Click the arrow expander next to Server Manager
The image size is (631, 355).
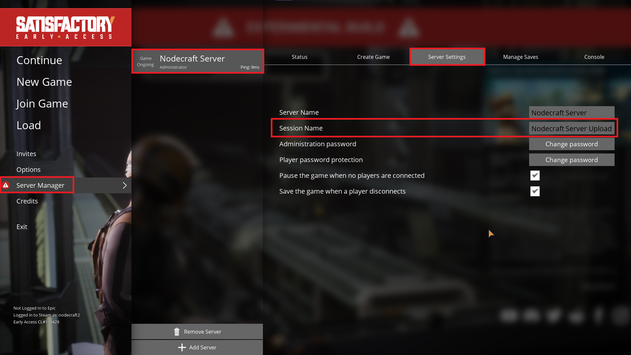coord(125,185)
